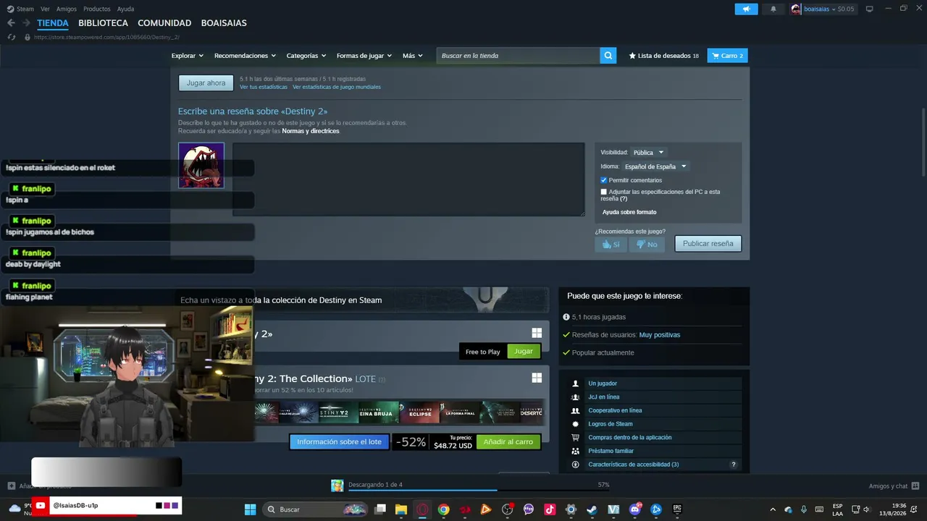Toggle the Permitir comentarios checkbox
Screen dimensions: 927x521
tap(604, 180)
